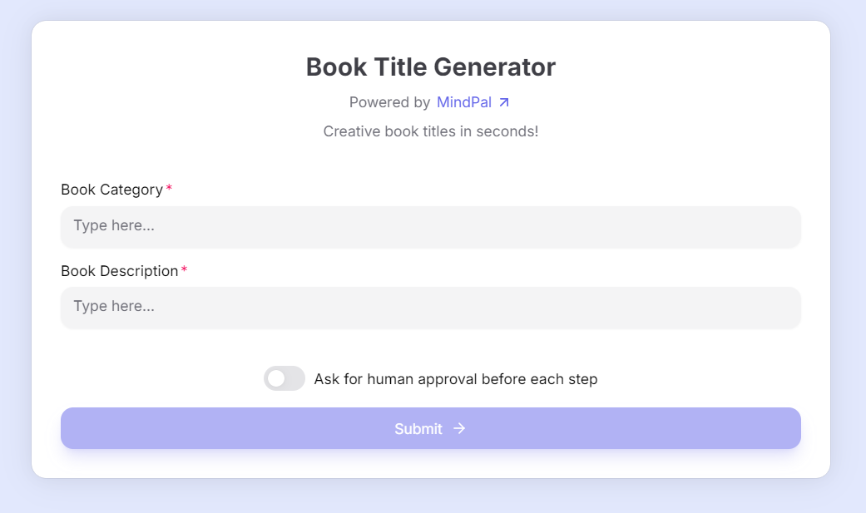866x513 pixels.
Task: Click the Book Category field label
Action: click(x=111, y=190)
